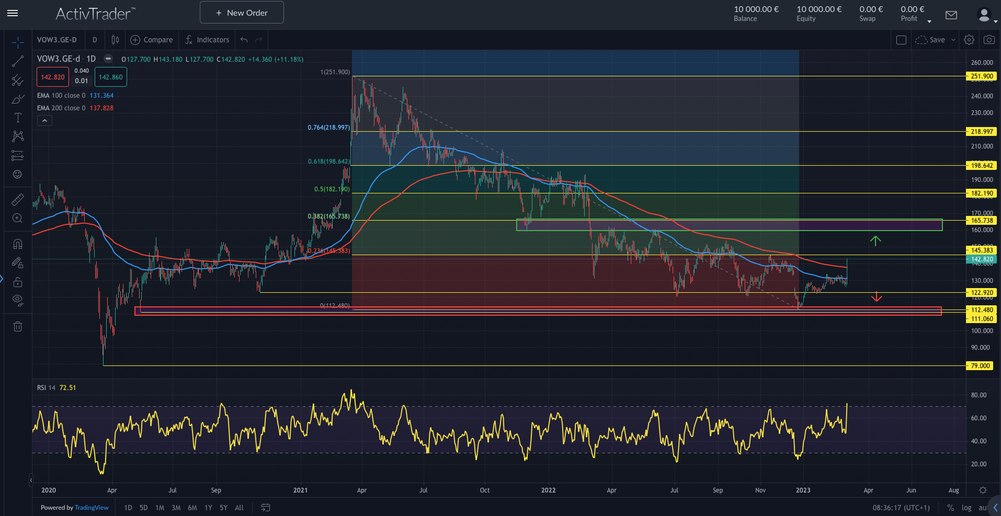Collapse the indicator legend with chevron
This screenshot has height=516, width=1001.
(44, 121)
